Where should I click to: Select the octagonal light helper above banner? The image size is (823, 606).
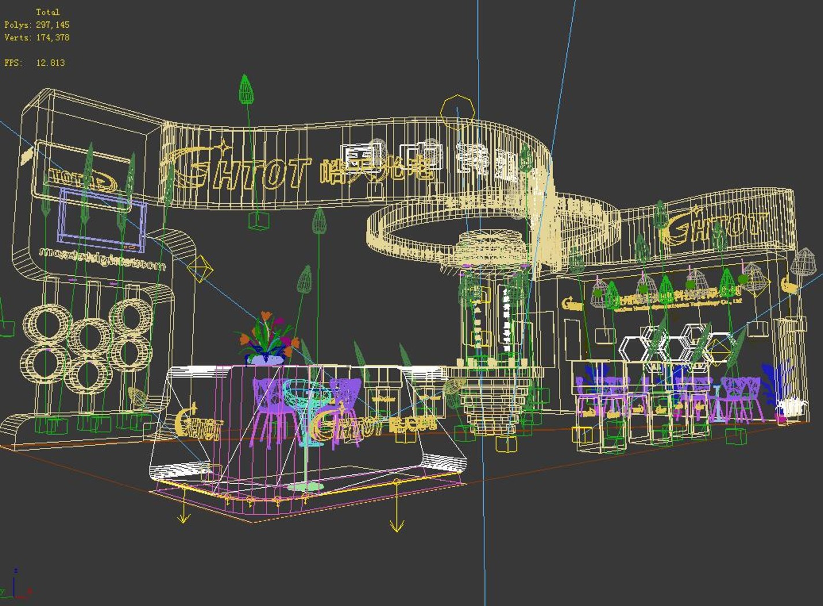click(x=457, y=112)
